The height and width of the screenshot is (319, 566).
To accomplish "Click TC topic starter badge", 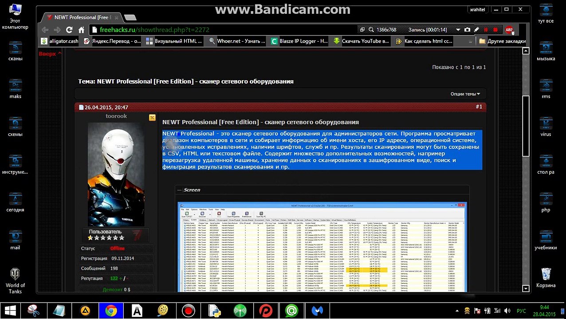I will [x=152, y=117].
